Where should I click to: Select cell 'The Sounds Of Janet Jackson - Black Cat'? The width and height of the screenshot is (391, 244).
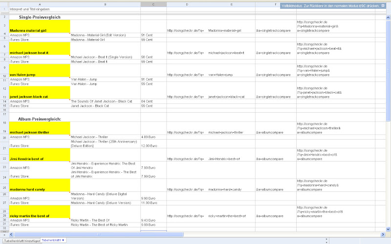(105, 102)
